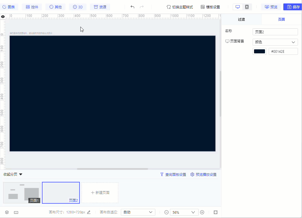Open the 图表 charts panel
This screenshot has height=218, width=302.
[9, 7]
